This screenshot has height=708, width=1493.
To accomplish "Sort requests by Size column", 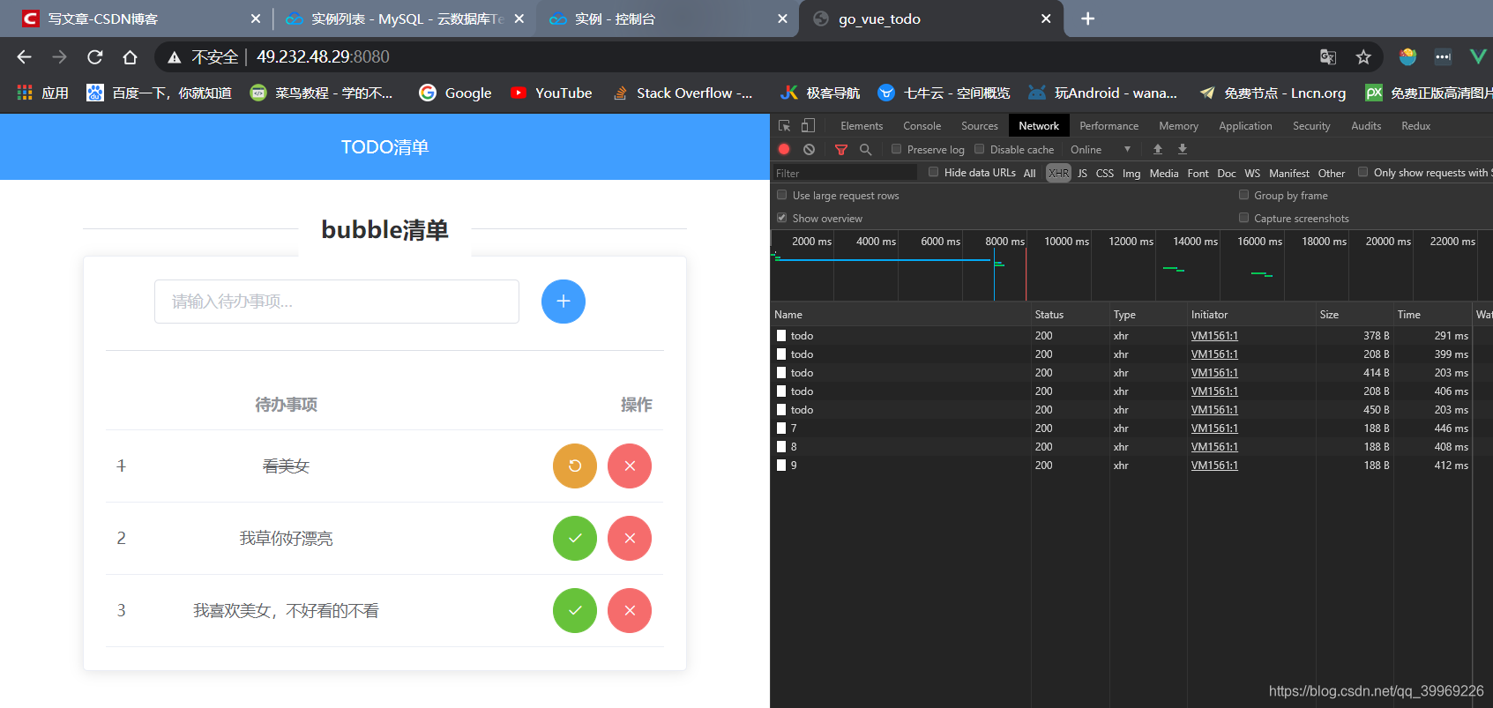I will [x=1355, y=315].
